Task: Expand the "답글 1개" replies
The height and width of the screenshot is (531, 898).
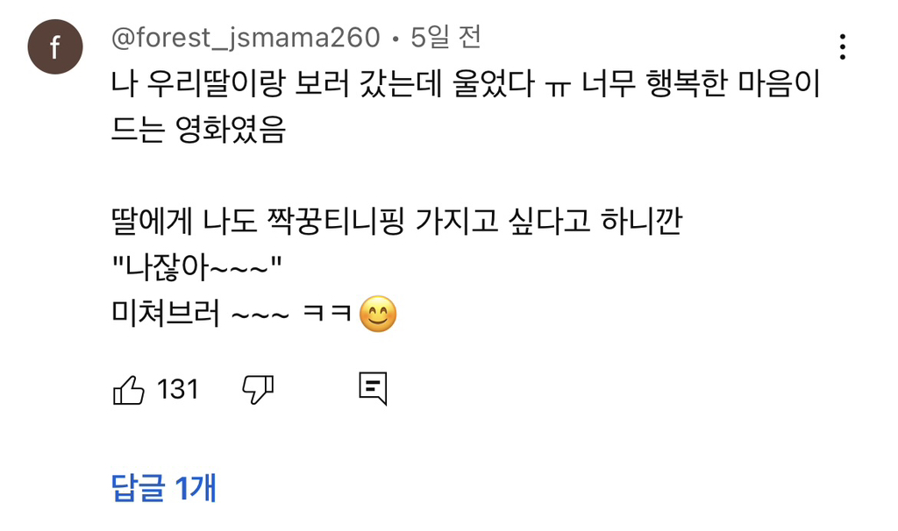Action: [x=164, y=488]
